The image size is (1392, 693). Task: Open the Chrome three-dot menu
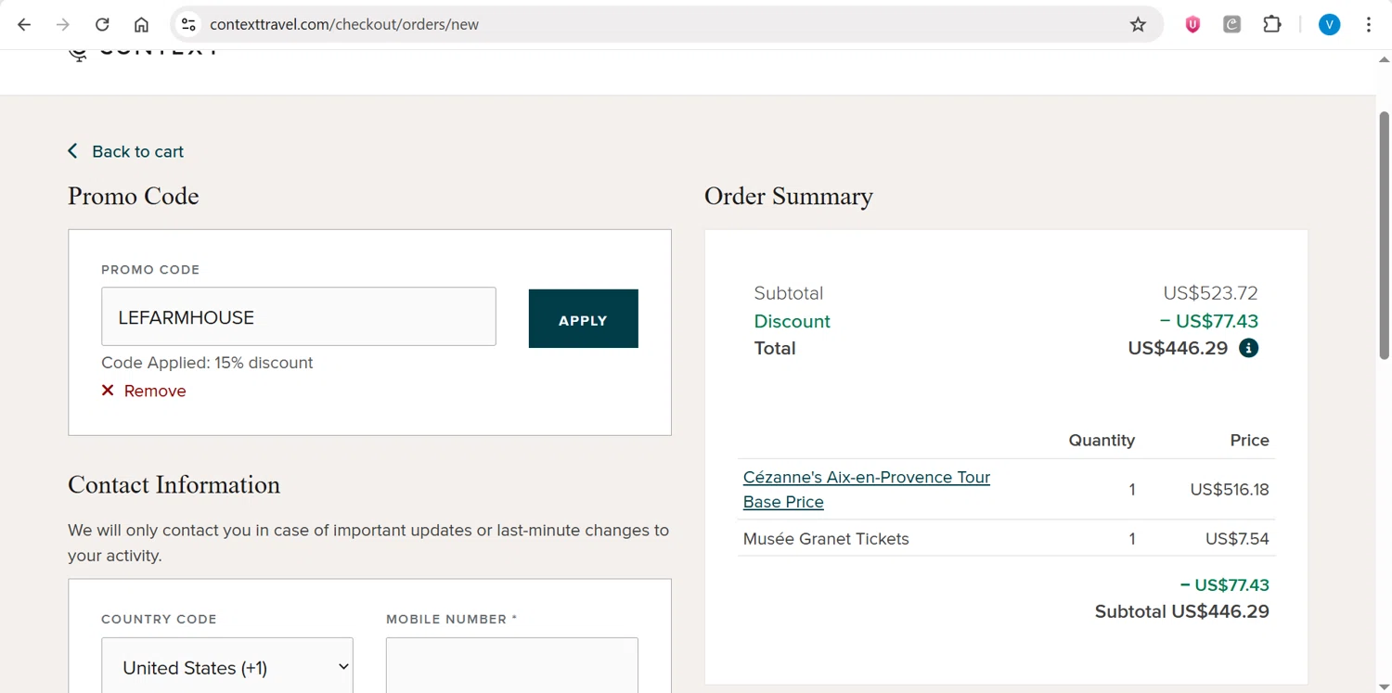click(1369, 24)
